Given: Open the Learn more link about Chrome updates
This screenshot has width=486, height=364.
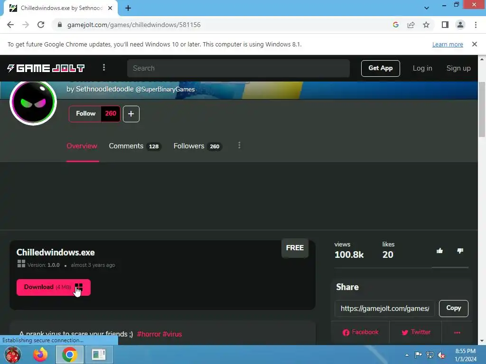Looking at the screenshot, I should click(x=448, y=44).
